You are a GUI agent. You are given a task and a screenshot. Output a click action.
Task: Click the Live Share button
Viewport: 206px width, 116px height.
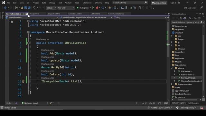pos(191,8)
